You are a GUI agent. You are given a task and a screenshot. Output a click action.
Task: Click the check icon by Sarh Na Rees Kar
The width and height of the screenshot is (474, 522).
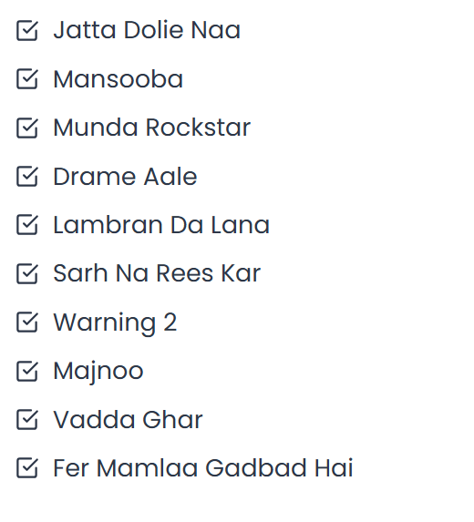pyautogui.click(x=27, y=273)
